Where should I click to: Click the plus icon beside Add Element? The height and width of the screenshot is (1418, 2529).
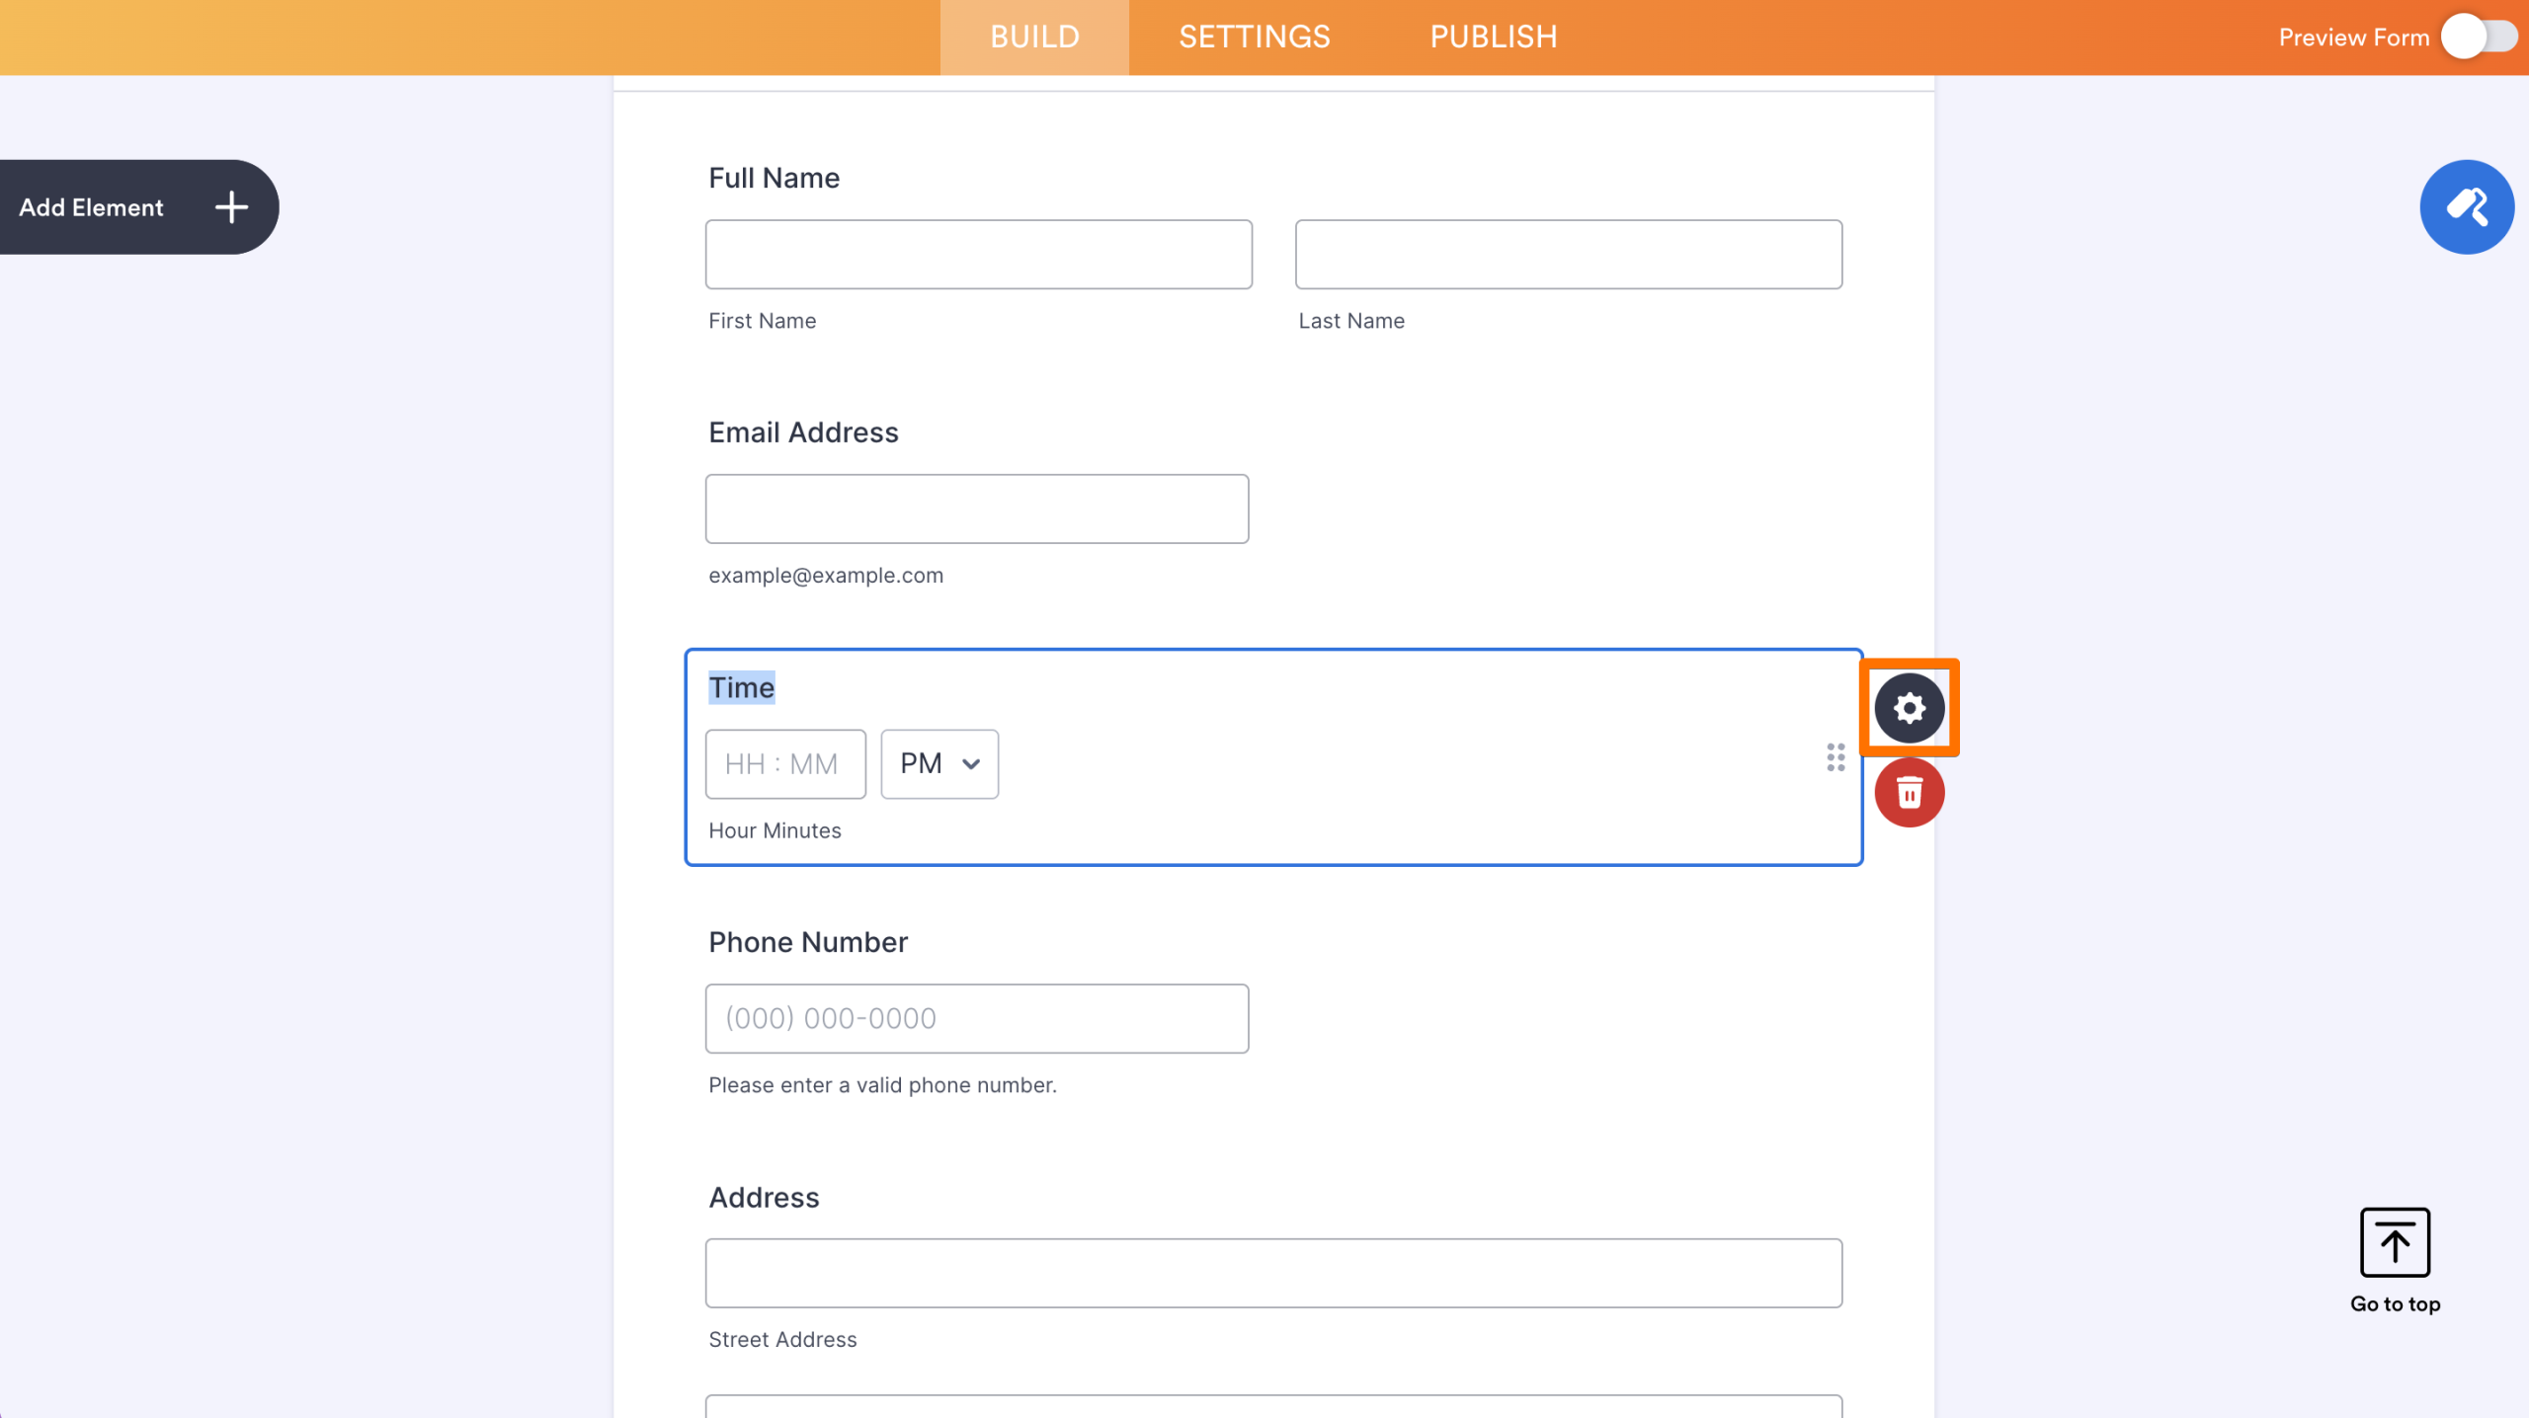pos(230,206)
